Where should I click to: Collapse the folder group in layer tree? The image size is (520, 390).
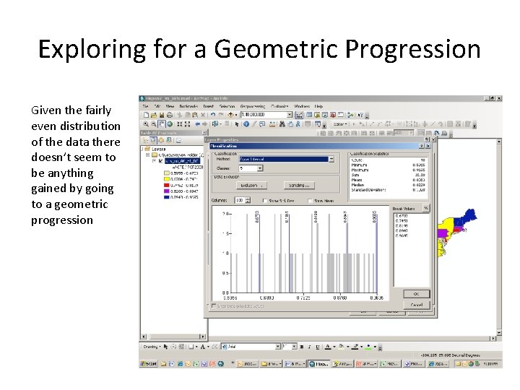[148, 155]
